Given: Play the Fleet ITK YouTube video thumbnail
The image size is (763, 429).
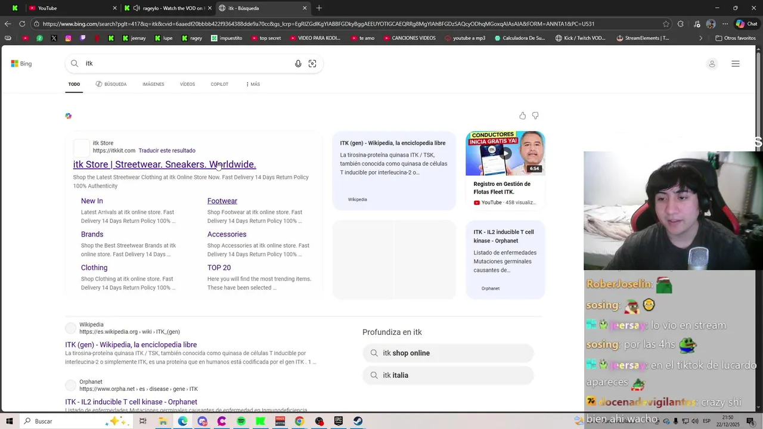Looking at the screenshot, I should click(505, 153).
